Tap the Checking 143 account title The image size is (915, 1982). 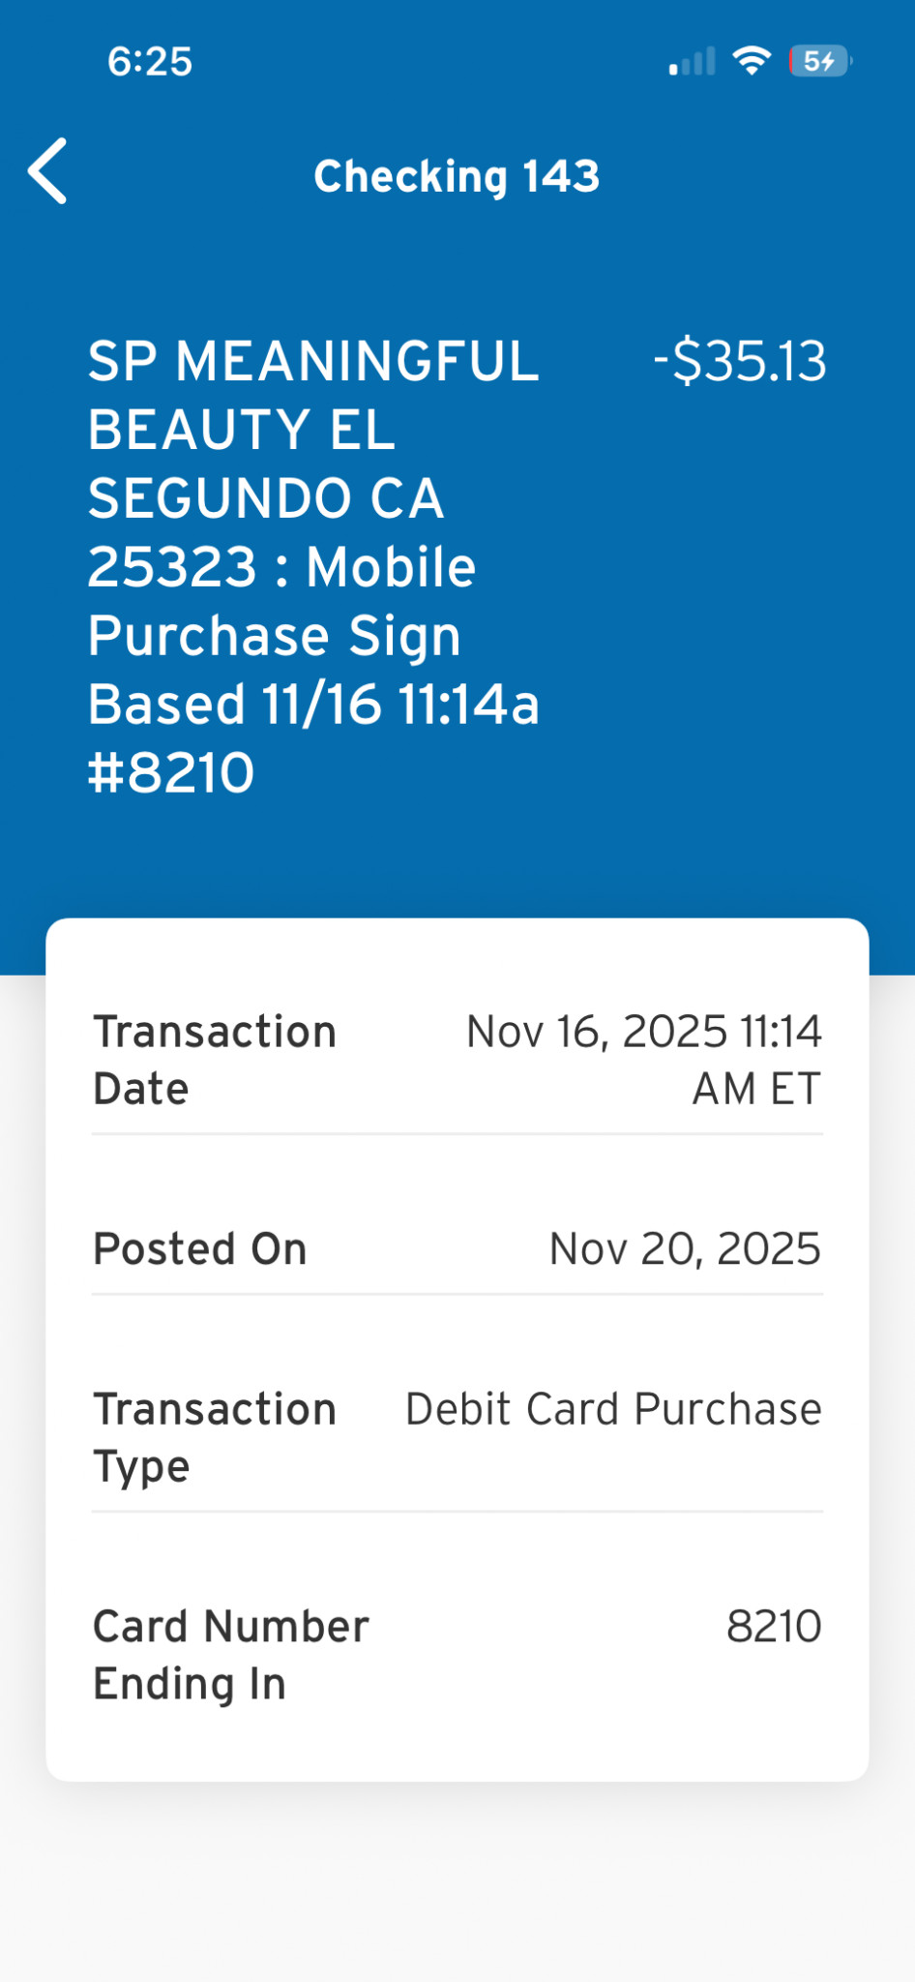point(457,176)
